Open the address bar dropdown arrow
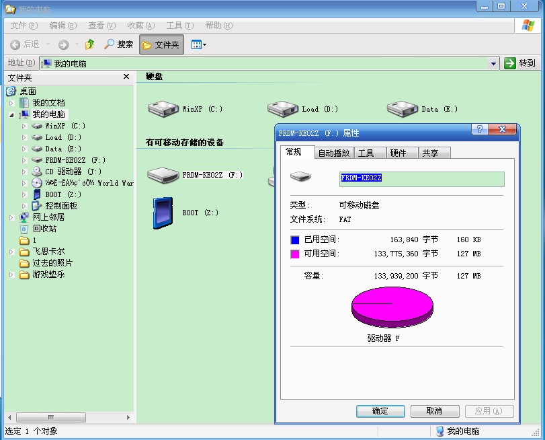 coord(493,63)
